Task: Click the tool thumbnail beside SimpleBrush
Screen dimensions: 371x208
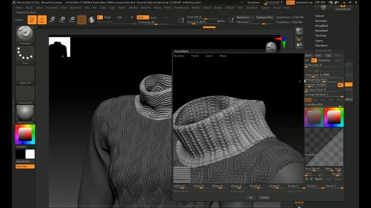Action: 323,8
